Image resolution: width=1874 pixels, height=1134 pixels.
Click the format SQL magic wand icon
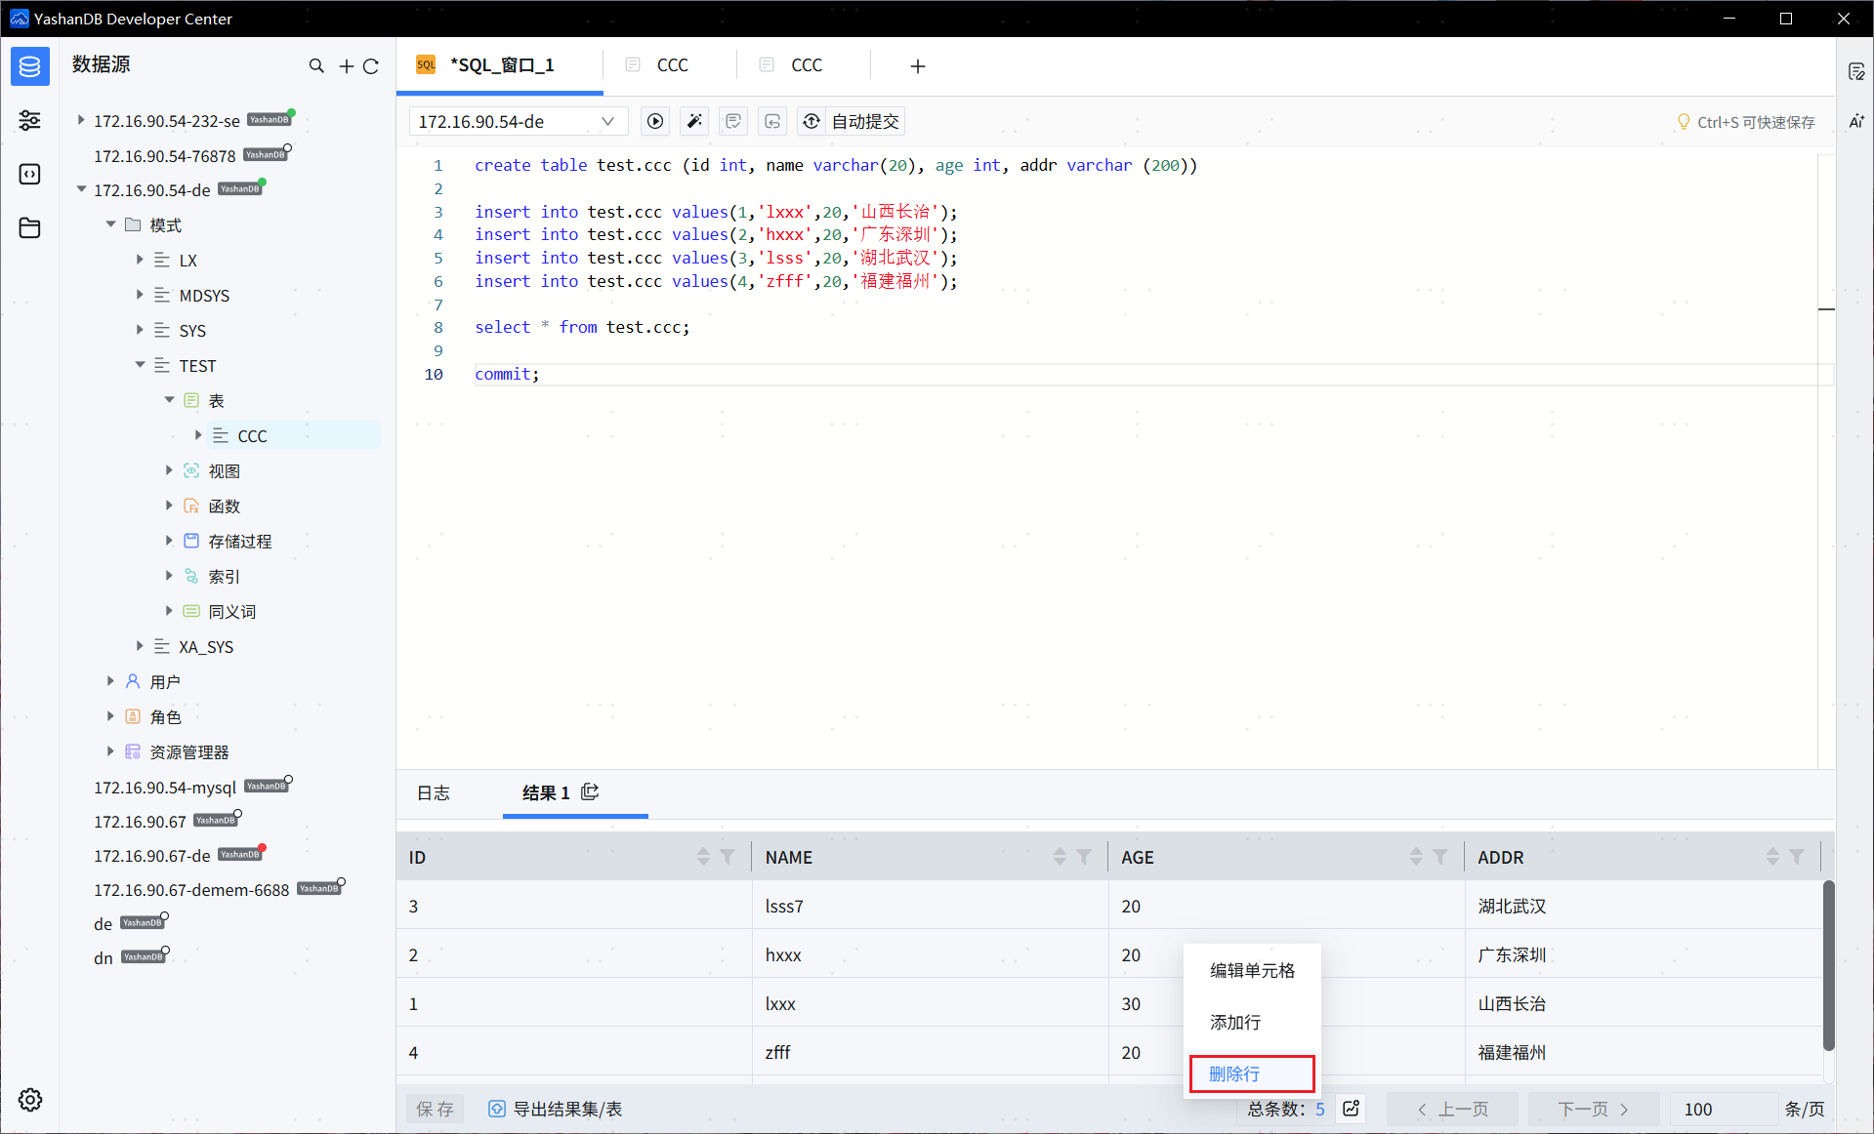(x=694, y=121)
